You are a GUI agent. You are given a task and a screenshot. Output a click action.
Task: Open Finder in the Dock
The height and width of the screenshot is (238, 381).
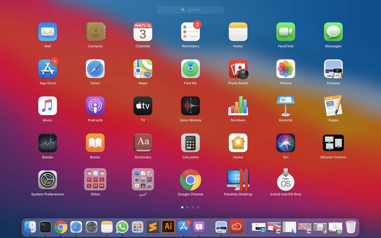(x=30, y=227)
